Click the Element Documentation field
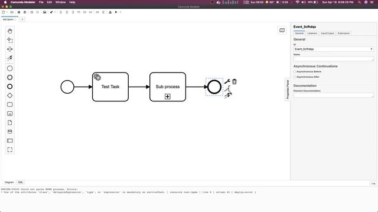378x212 pixels. click(334, 95)
